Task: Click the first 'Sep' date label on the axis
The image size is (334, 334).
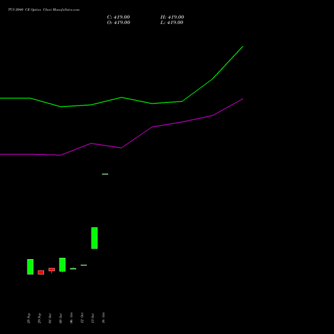Action: (29, 318)
